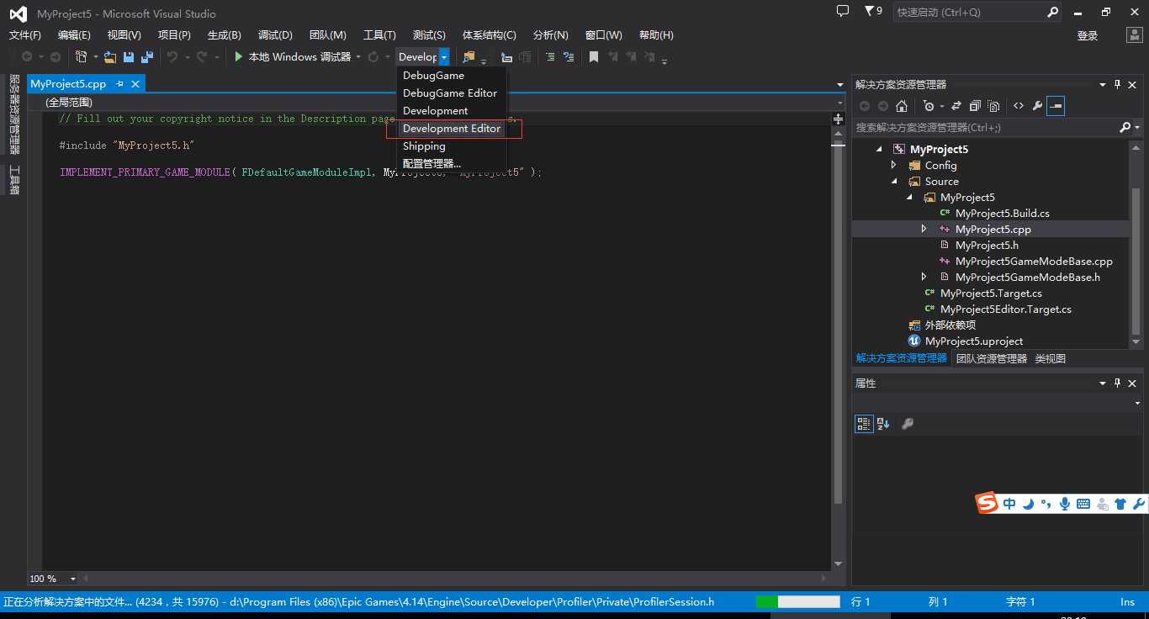
Task: Select MyProject5Editor.Target.cs file
Action: [1005, 309]
